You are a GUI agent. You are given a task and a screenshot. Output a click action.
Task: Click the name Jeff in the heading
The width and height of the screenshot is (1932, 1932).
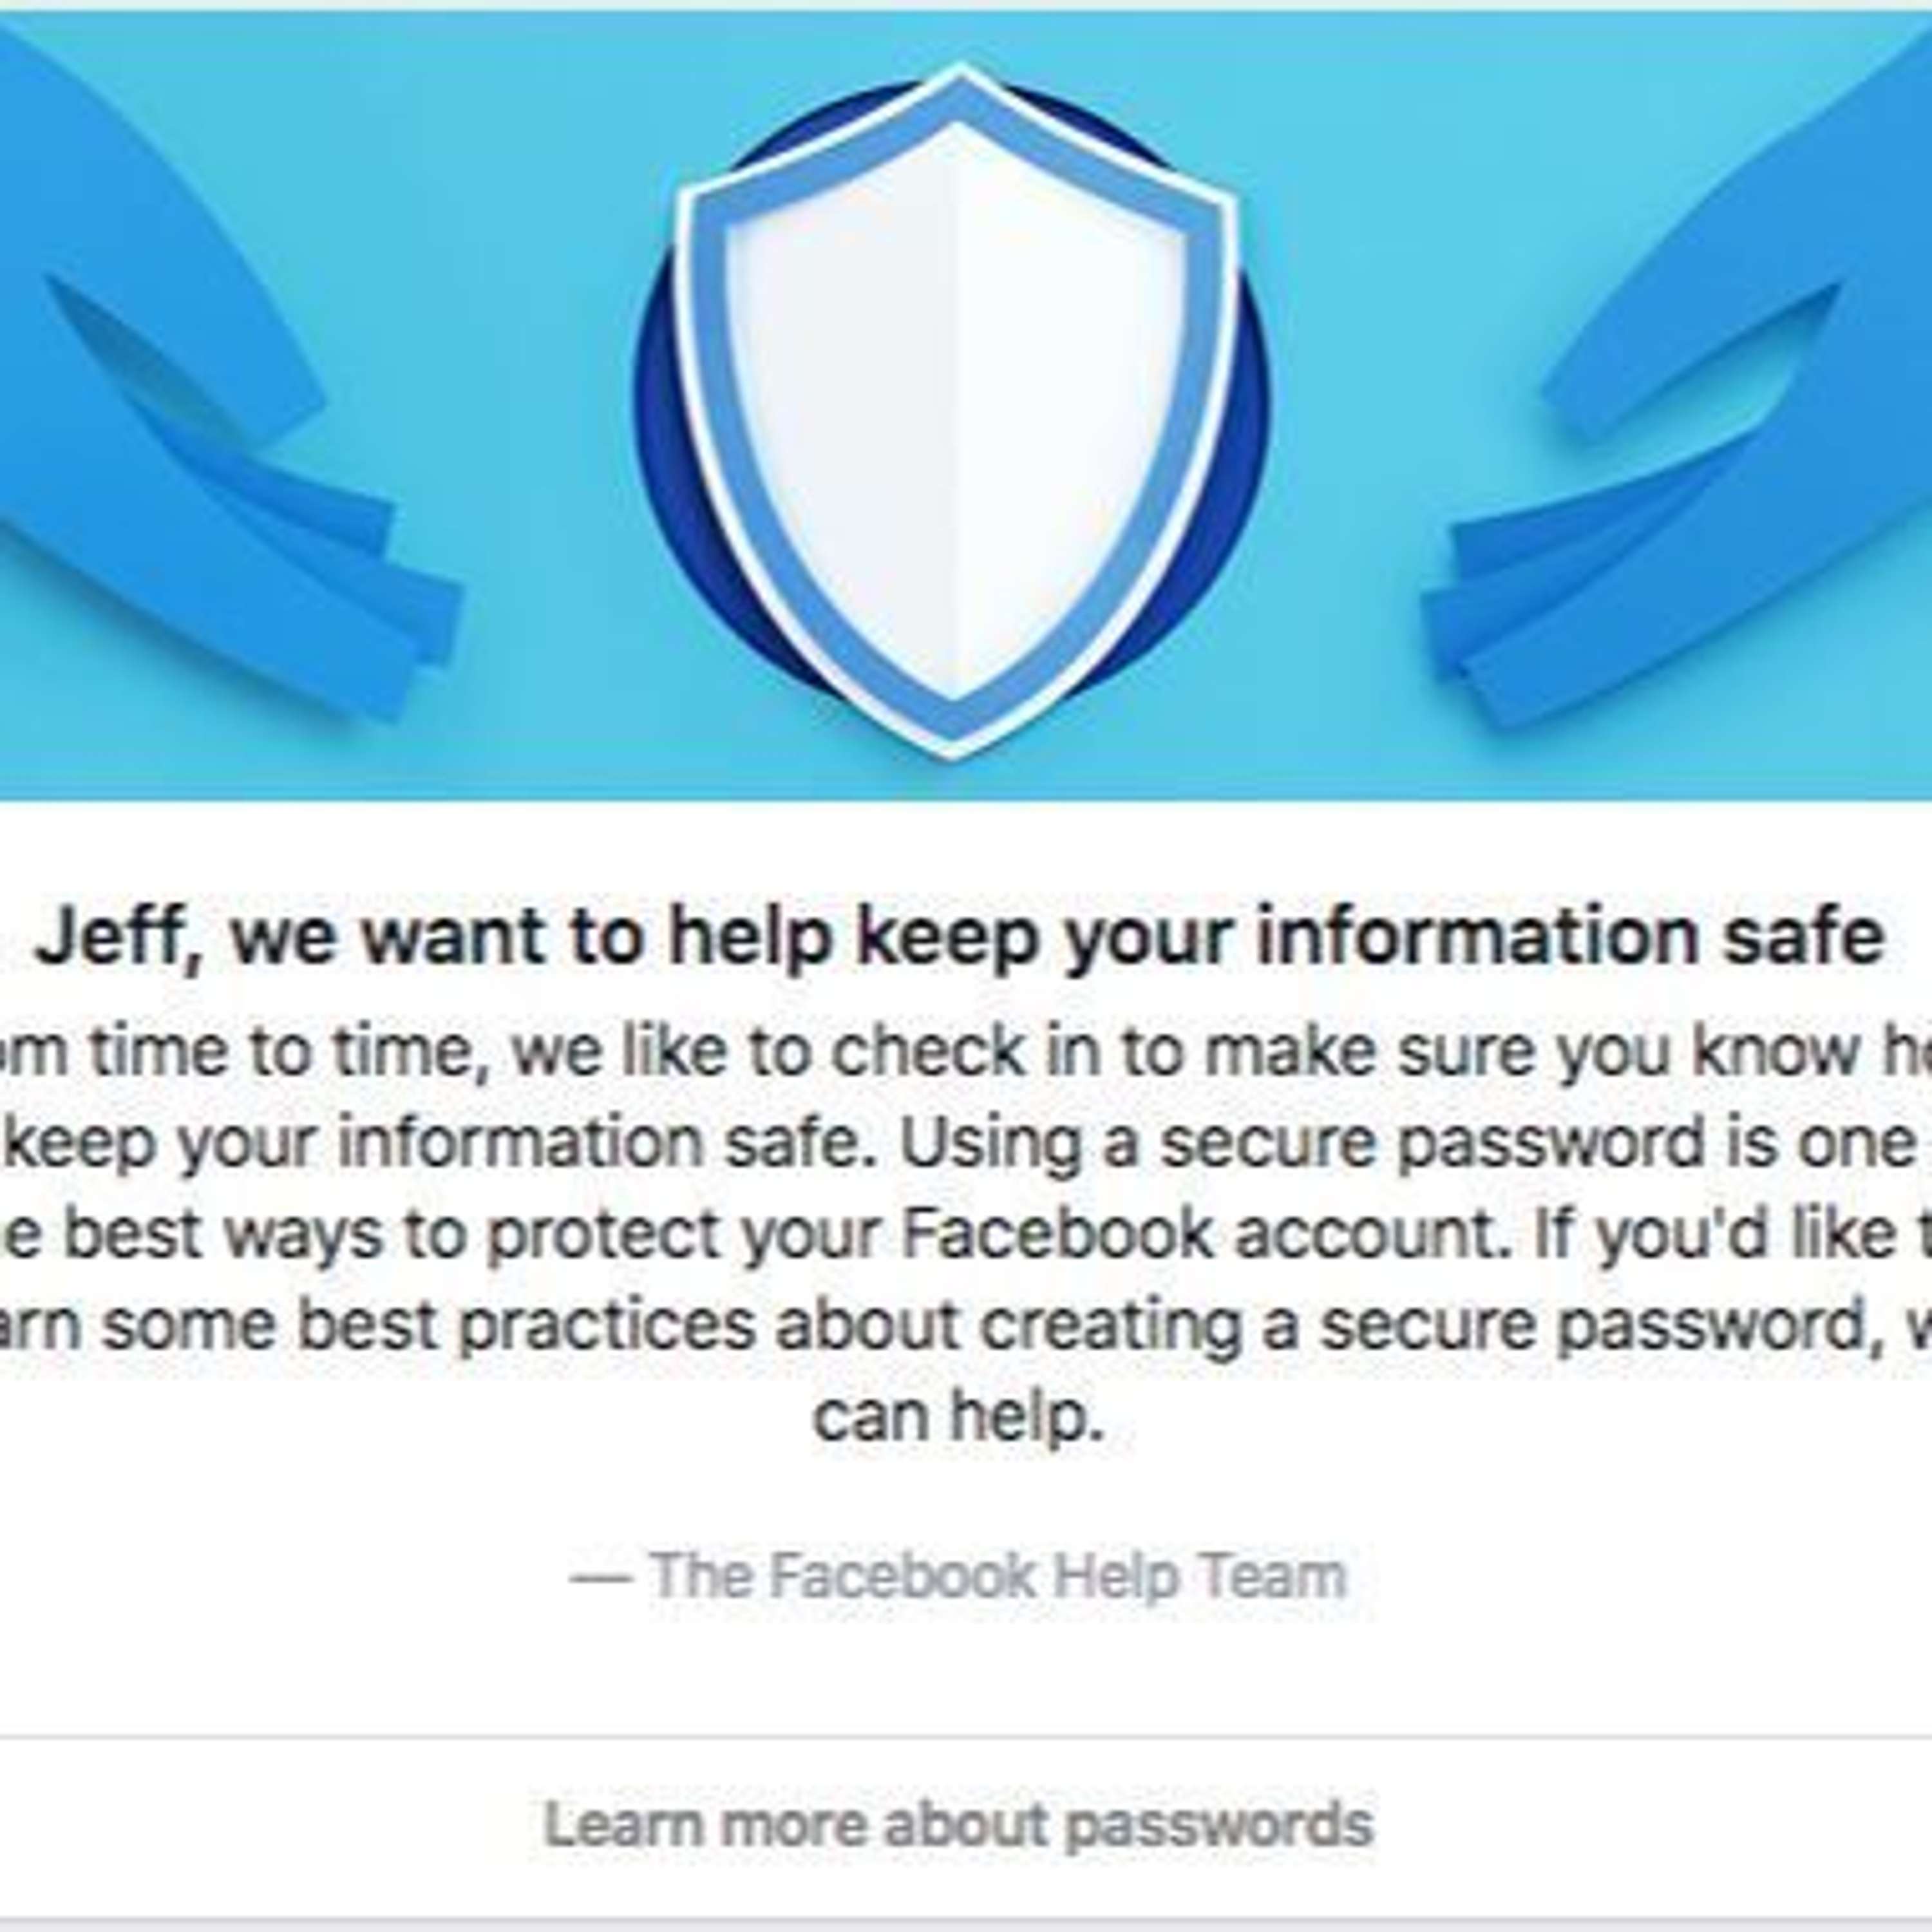(114, 938)
